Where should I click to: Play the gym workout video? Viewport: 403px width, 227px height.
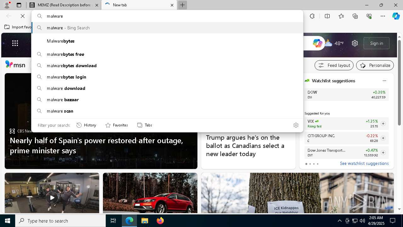(52, 198)
